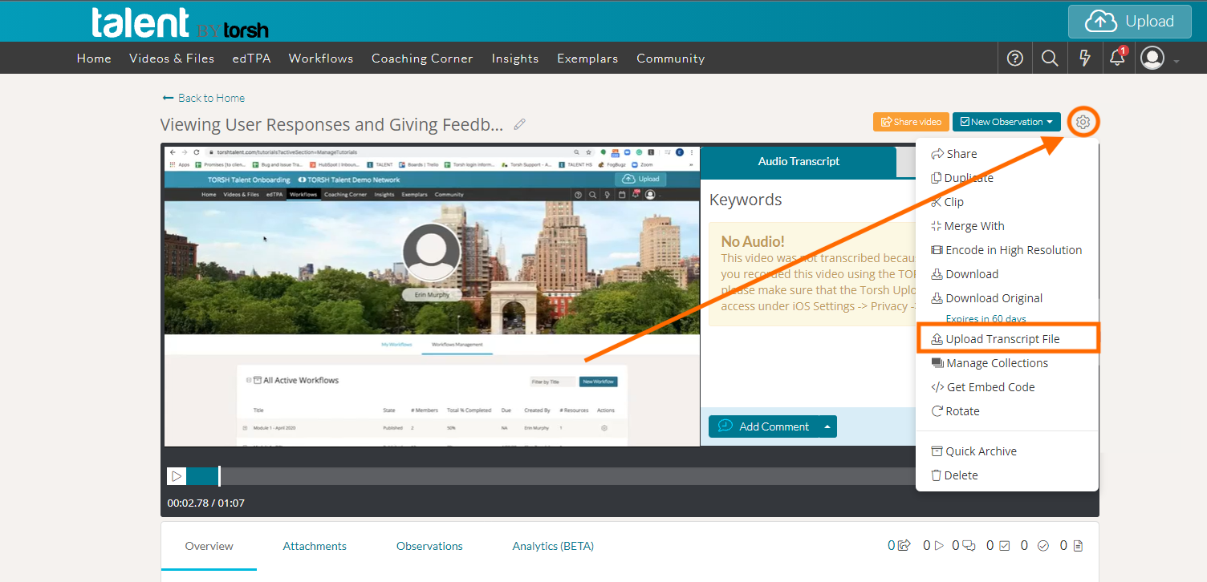Image resolution: width=1207 pixels, height=582 pixels.
Task: Open the account menu caret
Action: 1177,62
